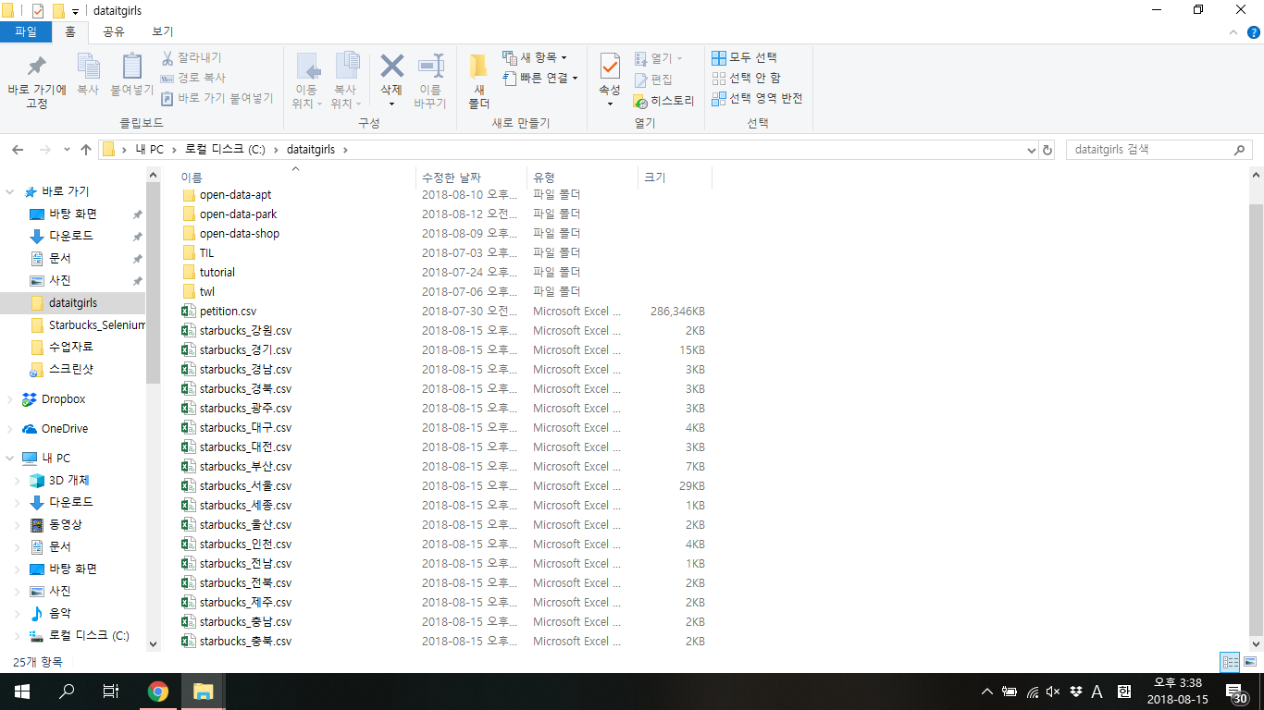The height and width of the screenshot is (710, 1264).
Task: Click 선택 안 함 select none
Action: tap(746, 78)
